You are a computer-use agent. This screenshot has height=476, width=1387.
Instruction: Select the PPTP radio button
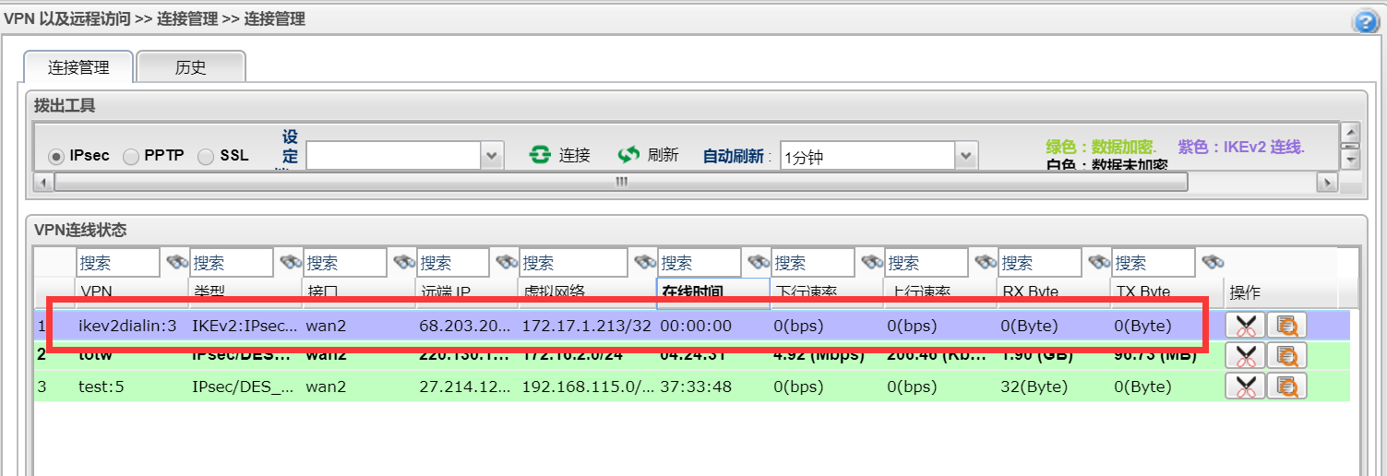(131, 156)
